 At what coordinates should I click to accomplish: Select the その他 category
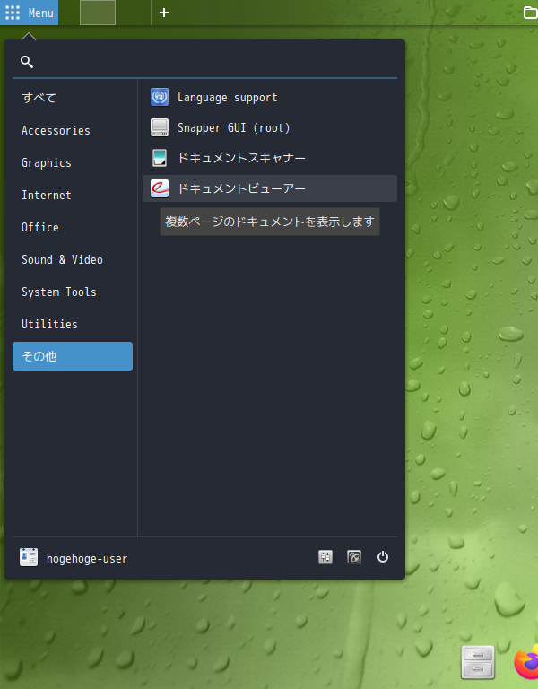coord(73,356)
